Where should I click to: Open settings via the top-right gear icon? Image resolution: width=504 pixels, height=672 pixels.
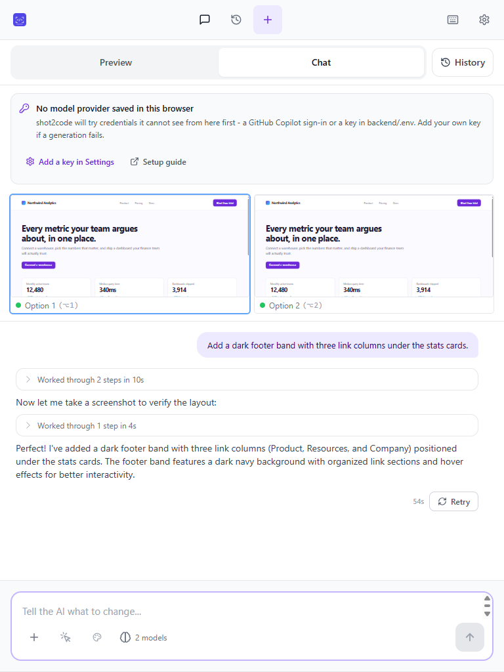[x=484, y=20]
